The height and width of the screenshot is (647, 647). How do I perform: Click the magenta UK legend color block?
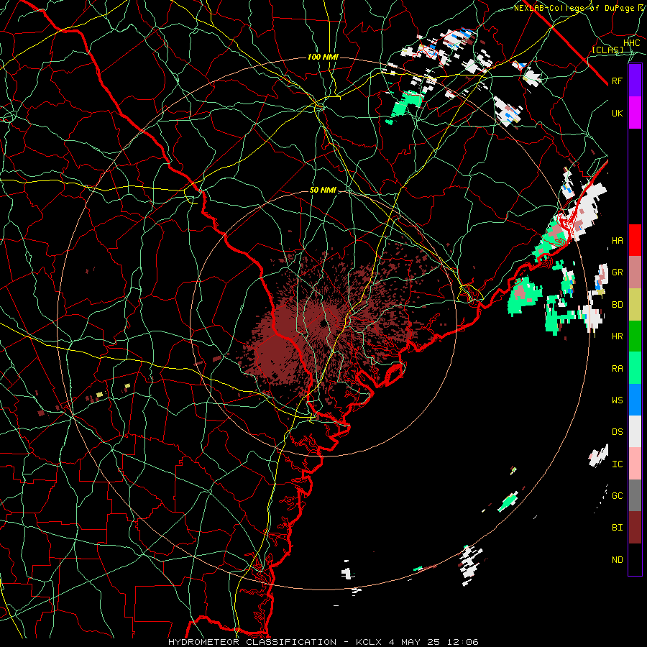click(635, 113)
